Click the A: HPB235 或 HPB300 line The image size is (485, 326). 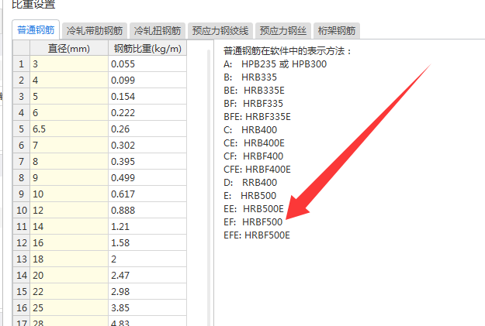275,64
